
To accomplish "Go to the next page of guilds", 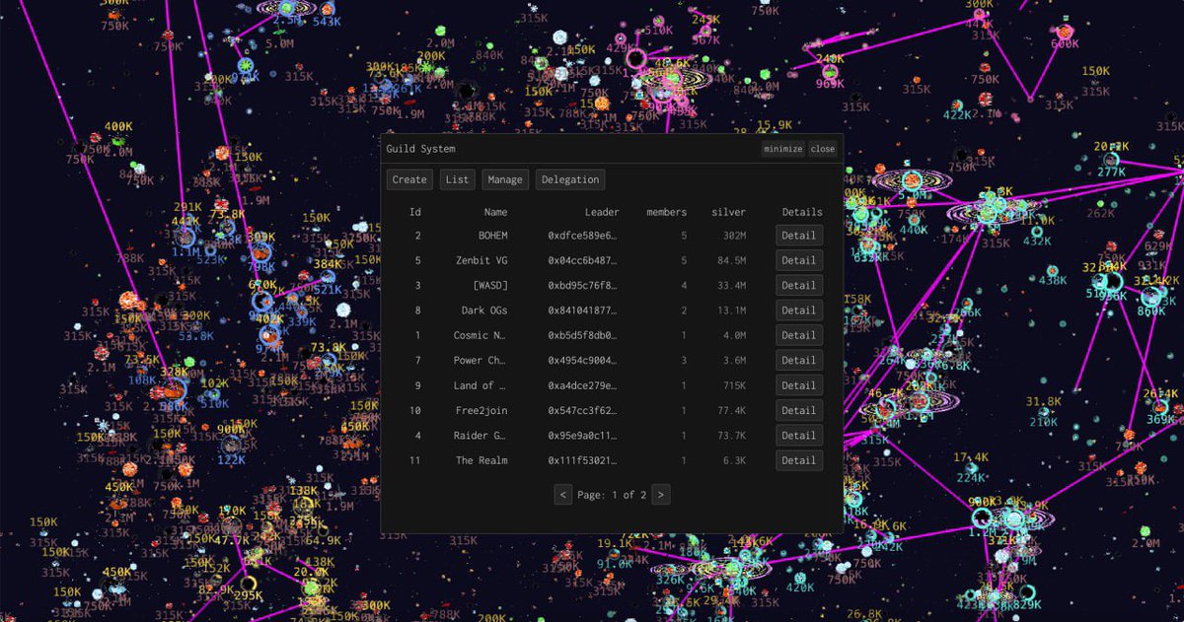I will point(661,494).
